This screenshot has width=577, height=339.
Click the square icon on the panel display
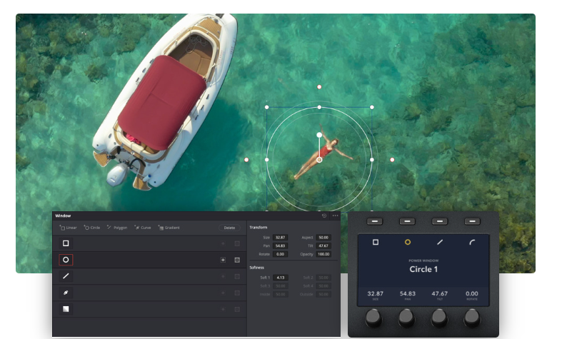point(376,242)
